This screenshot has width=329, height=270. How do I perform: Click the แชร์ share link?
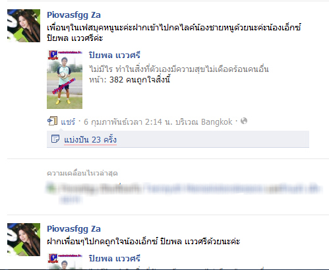(x=68, y=121)
